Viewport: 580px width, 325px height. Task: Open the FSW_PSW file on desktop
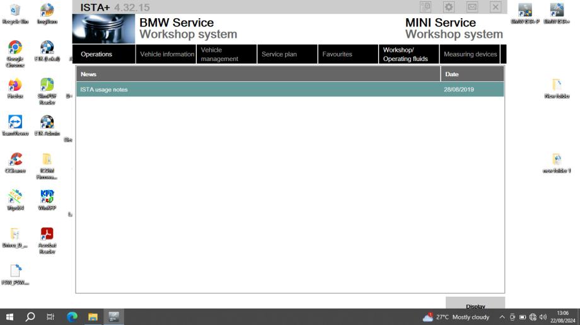pos(15,275)
